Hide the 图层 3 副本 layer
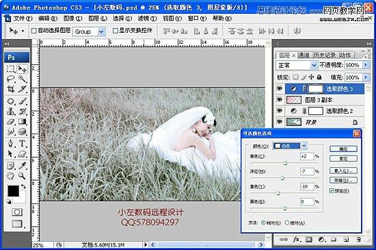Image resolution: width=376 pixels, height=250 pixels. click(x=280, y=99)
